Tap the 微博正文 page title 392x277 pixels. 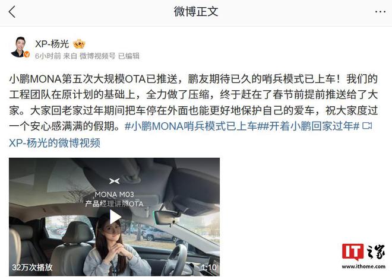(x=196, y=12)
